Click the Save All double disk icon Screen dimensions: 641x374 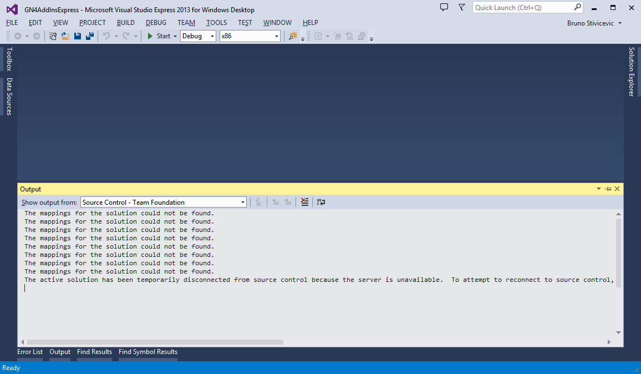[x=89, y=36]
